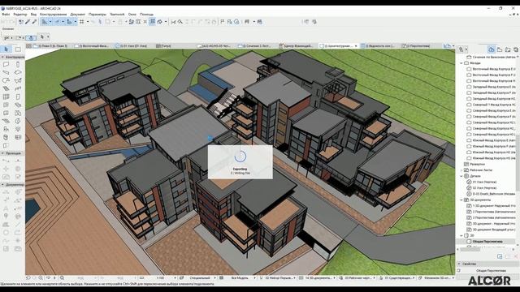Select the Wall tool in toolbox
This screenshot has height=292, width=520.
coord(6,65)
